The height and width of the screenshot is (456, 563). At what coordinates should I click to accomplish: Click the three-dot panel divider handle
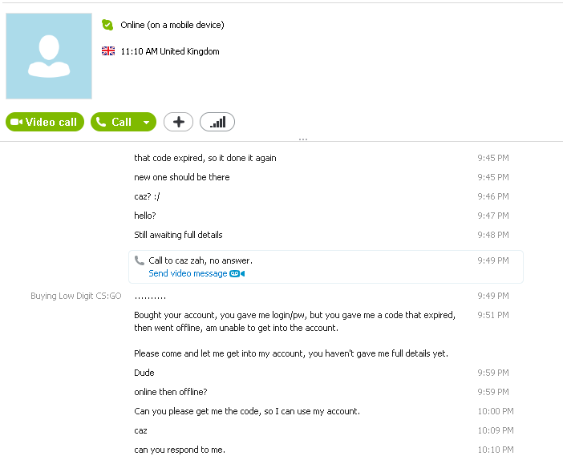tap(303, 139)
